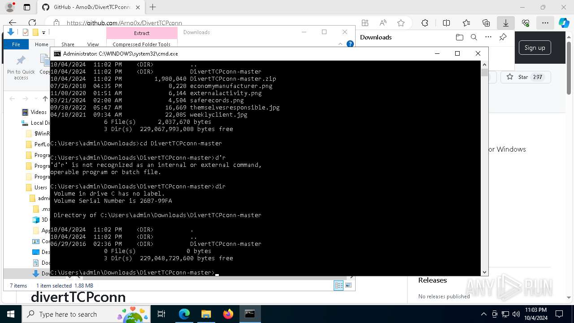Show hidden system tray icons
Image resolution: width=574 pixels, height=323 pixels.
[483, 314]
